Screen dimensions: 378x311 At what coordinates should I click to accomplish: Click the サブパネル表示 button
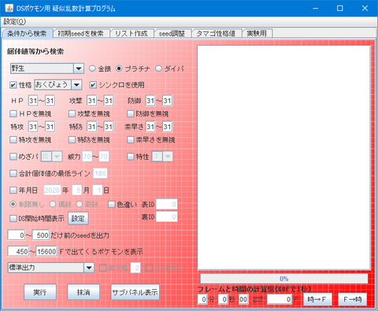pyautogui.click(x=135, y=292)
